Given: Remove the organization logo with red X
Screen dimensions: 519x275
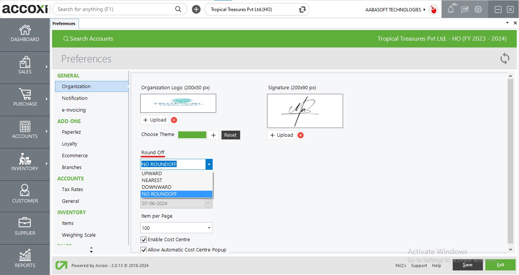Looking at the screenshot, I should [174, 120].
